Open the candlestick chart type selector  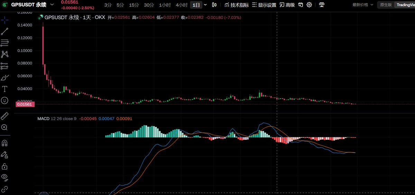coord(214,5)
